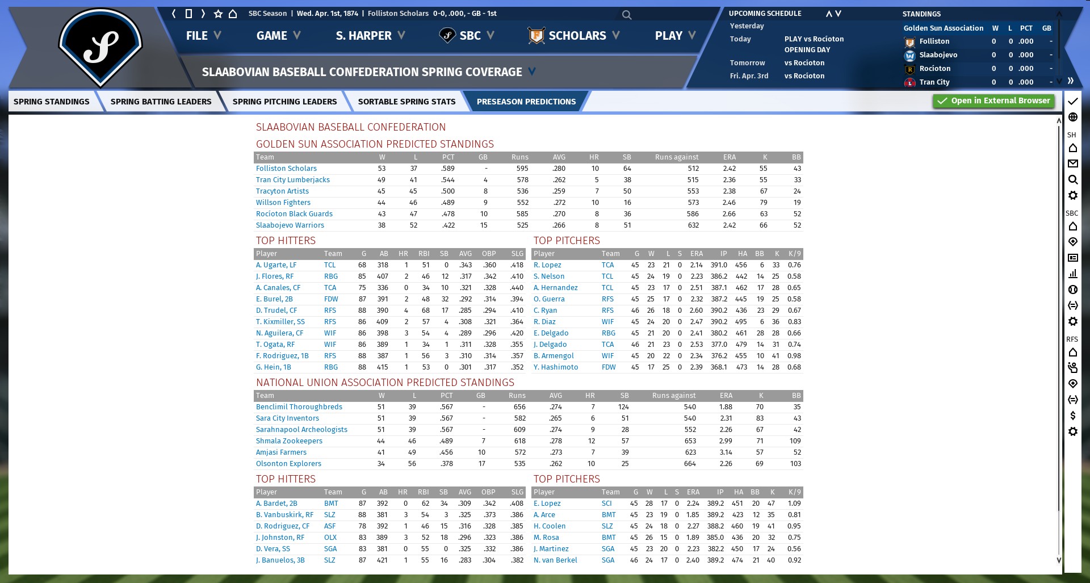
Task: Switch to the Sortable Spring Stats tab
Action: (x=406, y=102)
